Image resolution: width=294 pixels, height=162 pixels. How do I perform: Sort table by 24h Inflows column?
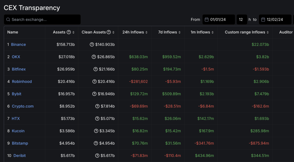tap(147, 32)
